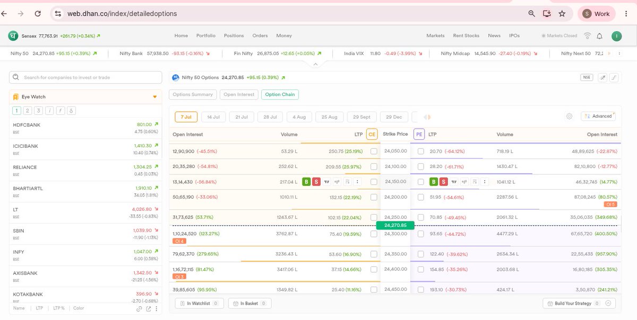
Task: Click the install app icon in address bar
Action: [547, 14]
